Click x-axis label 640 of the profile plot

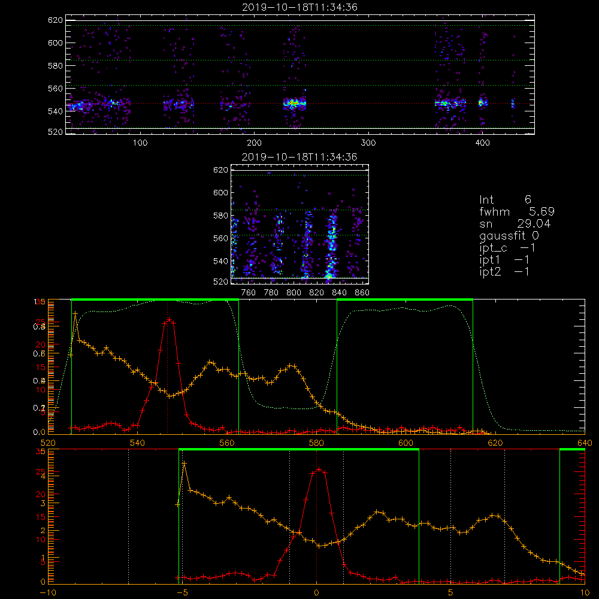click(585, 443)
